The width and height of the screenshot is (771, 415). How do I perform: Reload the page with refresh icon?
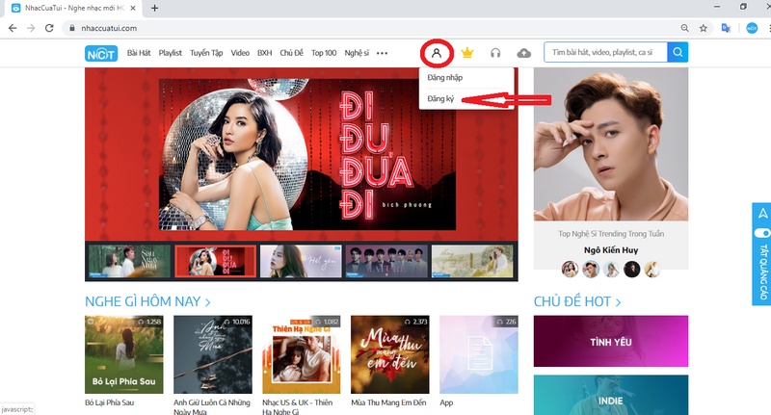49,28
